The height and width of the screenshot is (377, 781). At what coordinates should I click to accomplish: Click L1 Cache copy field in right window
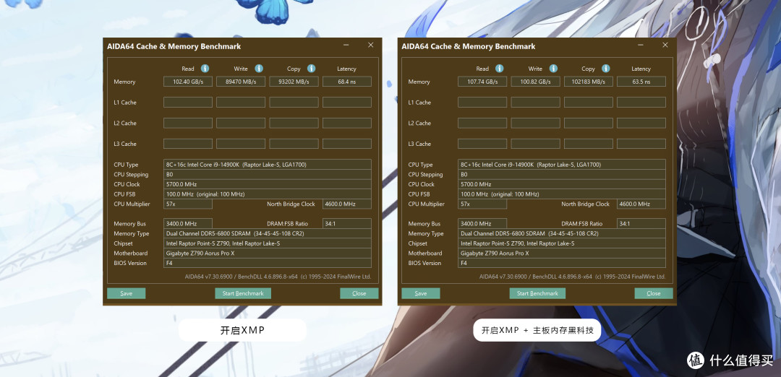(x=588, y=103)
